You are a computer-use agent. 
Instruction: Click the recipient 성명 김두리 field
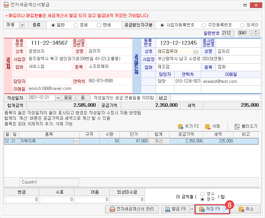tap(238, 51)
